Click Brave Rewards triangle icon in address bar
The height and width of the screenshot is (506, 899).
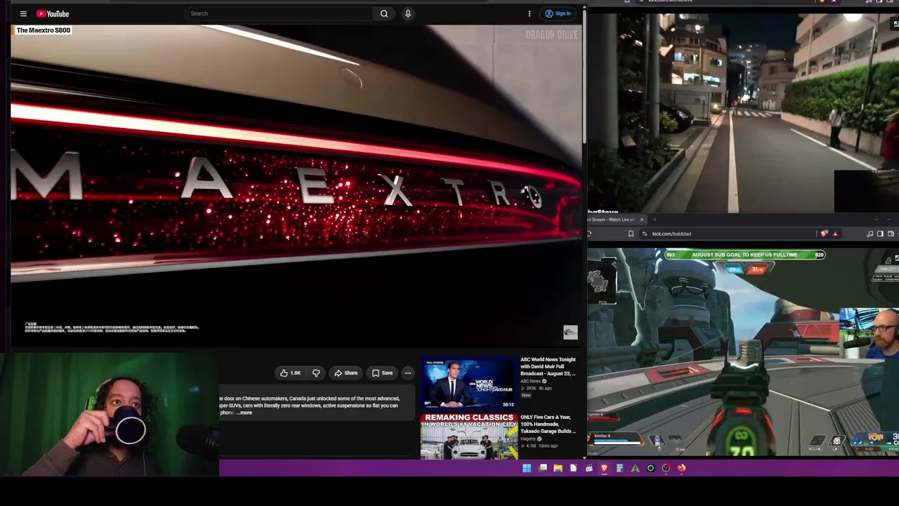835,234
